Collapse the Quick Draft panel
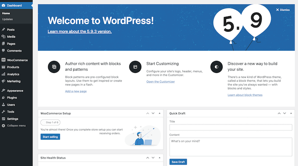 pyautogui.click(x=291, y=113)
